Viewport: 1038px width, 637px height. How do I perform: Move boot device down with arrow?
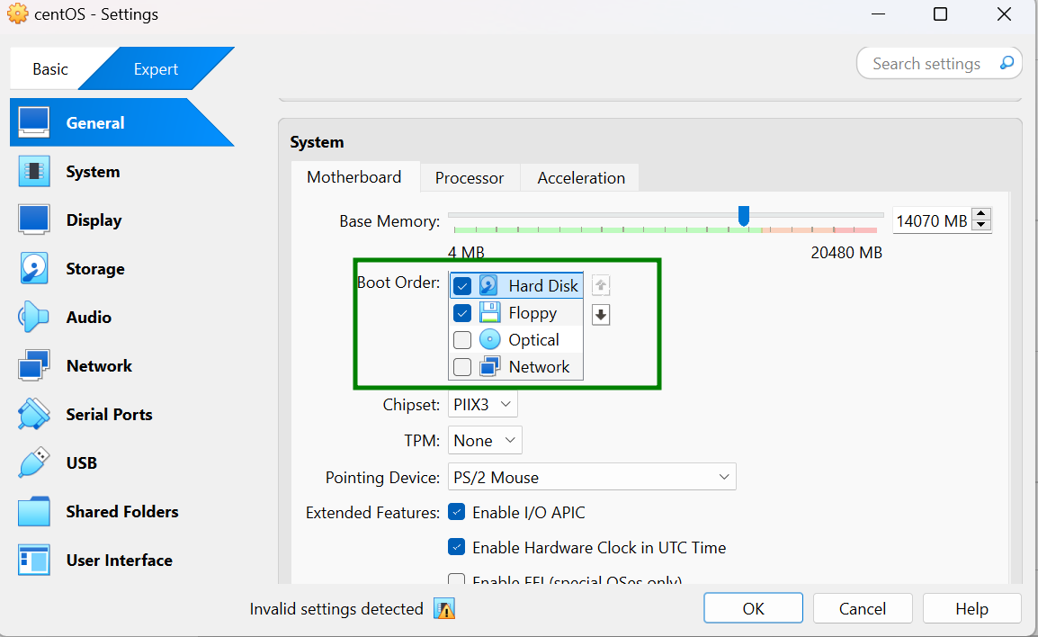pyautogui.click(x=601, y=315)
